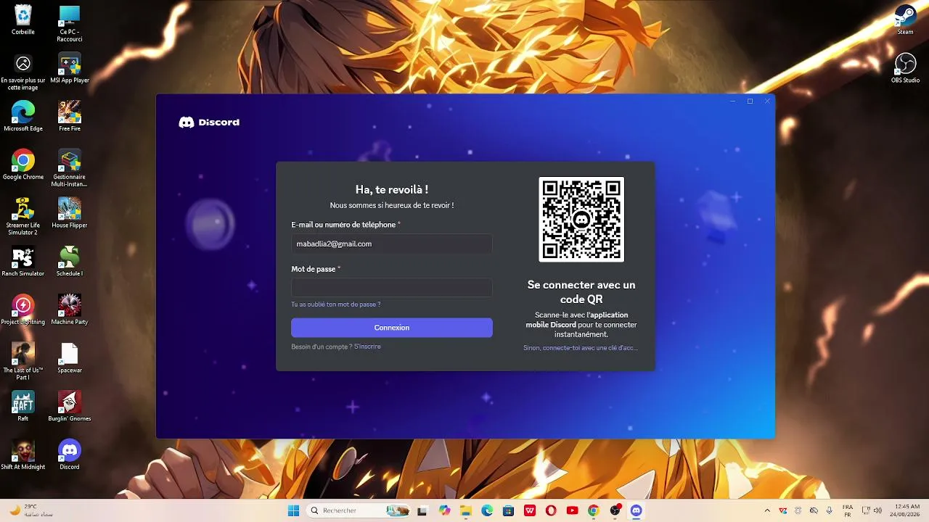Click the Discord logo in the login window
The height and width of the screenshot is (522, 929).
tap(209, 123)
